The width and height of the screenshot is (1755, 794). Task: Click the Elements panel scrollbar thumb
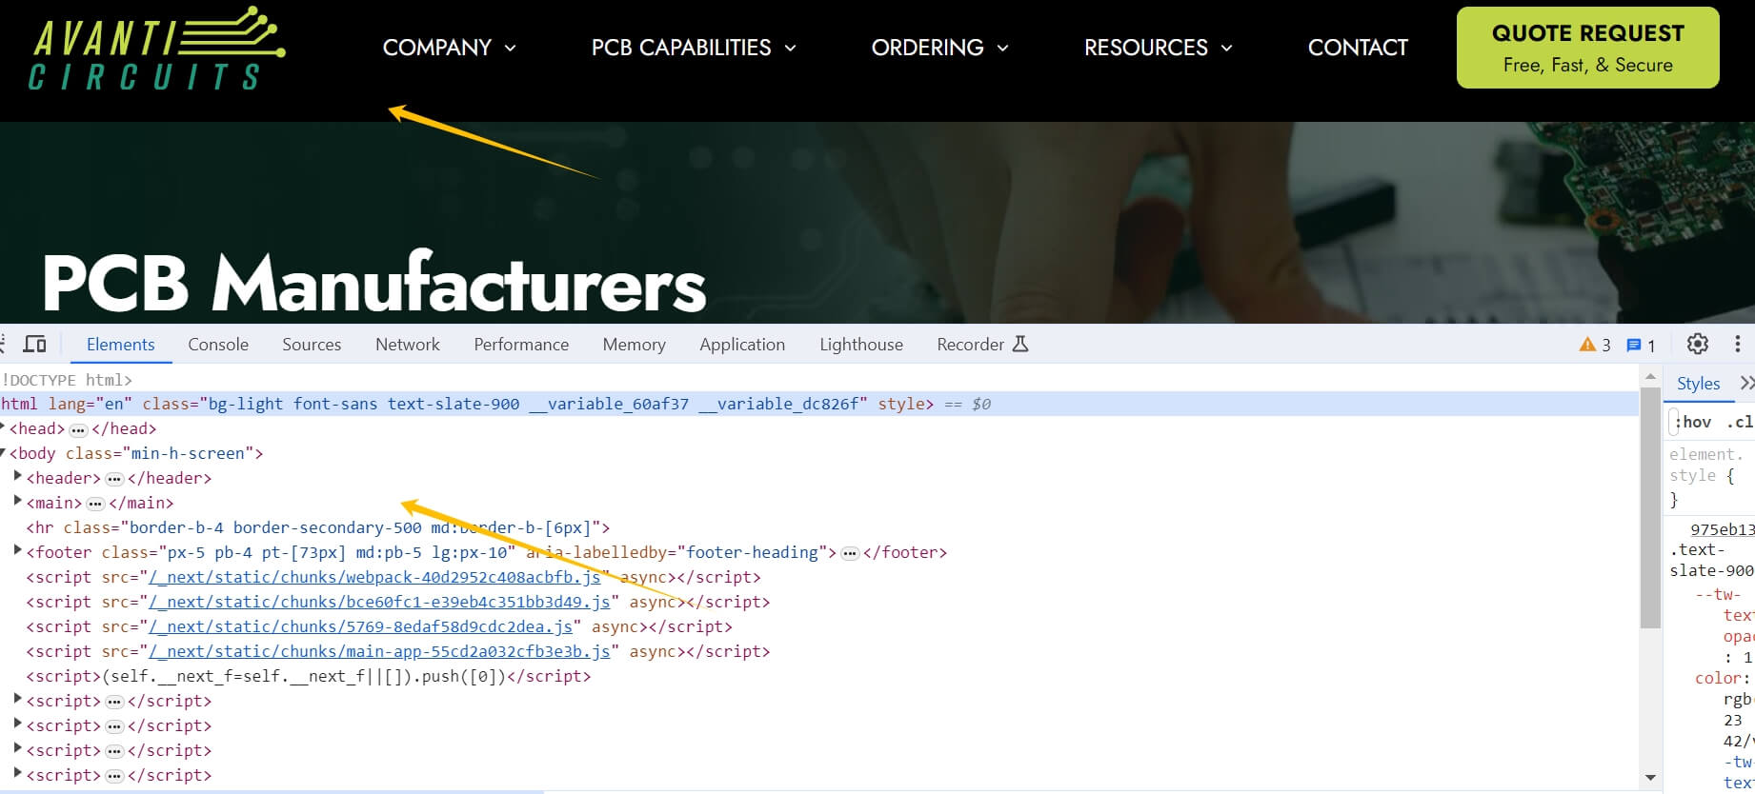tap(1651, 507)
